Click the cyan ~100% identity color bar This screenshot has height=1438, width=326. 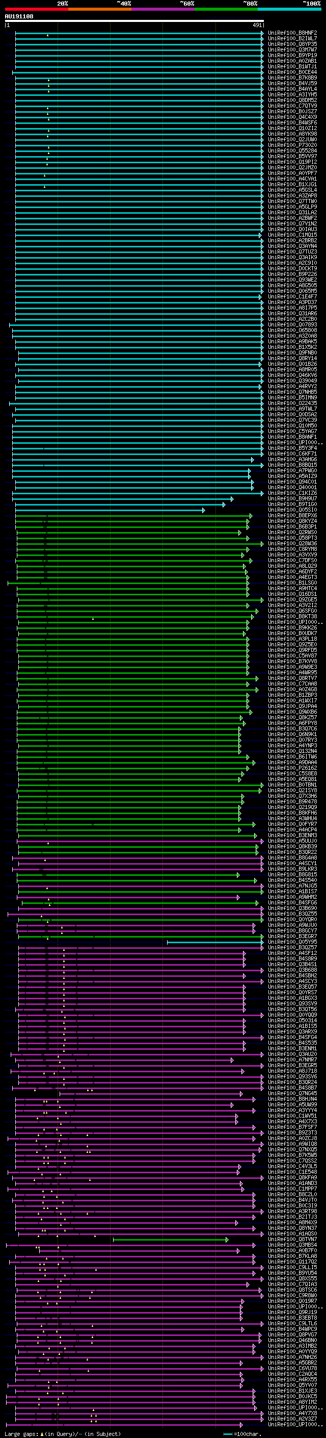[289, 9]
